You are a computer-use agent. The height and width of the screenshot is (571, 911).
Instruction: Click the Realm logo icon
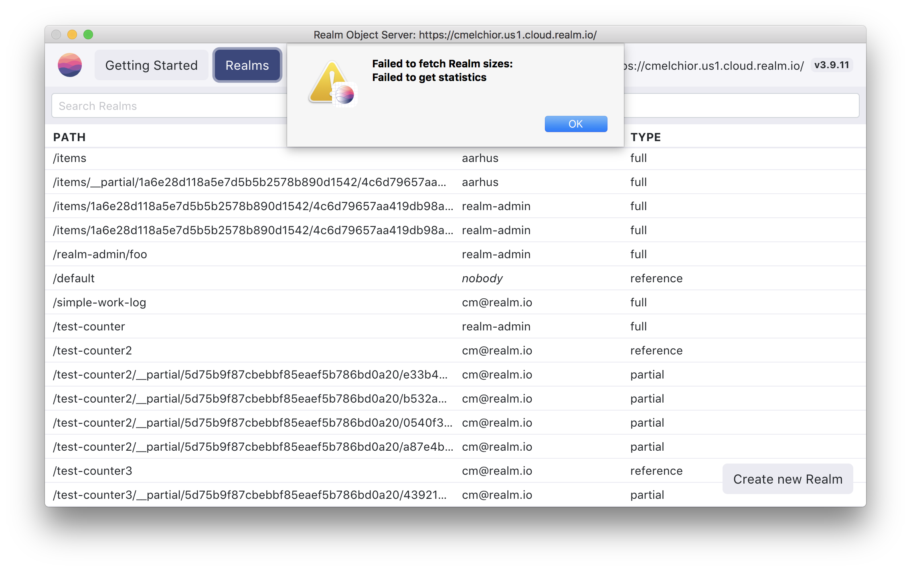(70, 65)
